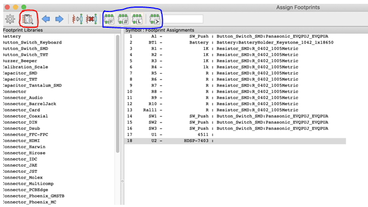Select row 3 resistor R1
Screen dimensions: 368x207
coord(235,48)
